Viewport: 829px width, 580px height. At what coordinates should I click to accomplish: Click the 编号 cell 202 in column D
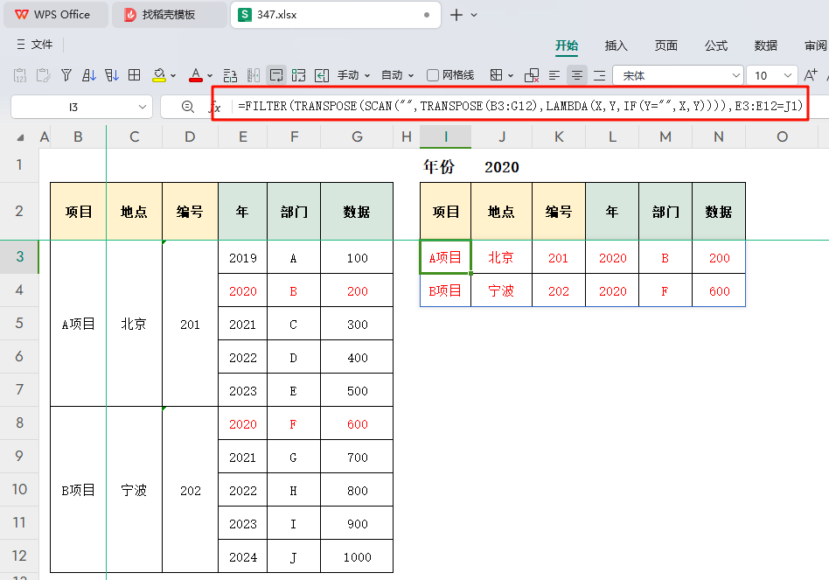coord(191,491)
